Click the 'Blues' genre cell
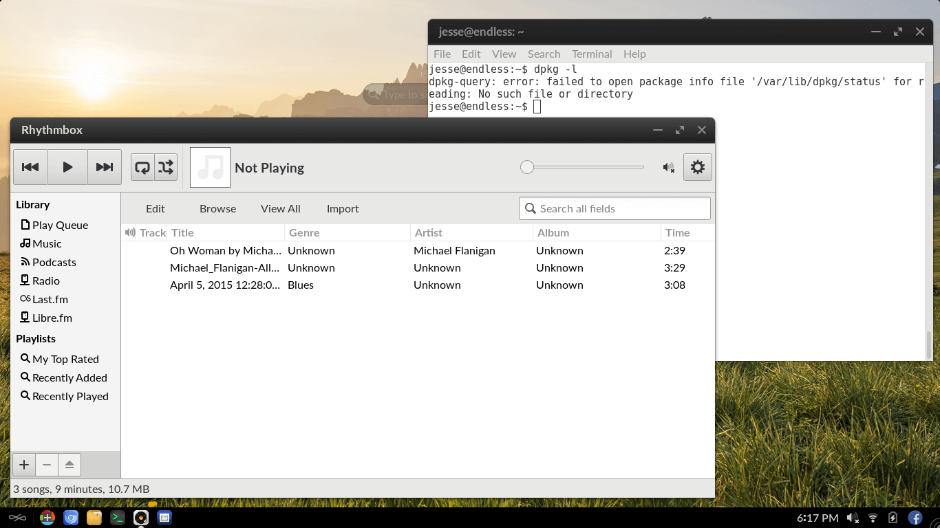This screenshot has height=528, width=940. (x=301, y=285)
